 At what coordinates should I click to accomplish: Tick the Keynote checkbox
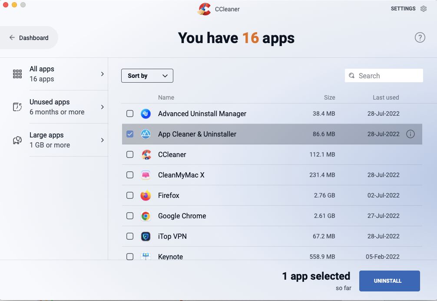(x=130, y=256)
